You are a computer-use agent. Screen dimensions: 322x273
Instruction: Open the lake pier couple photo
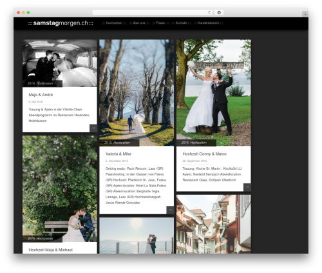coord(137,236)
